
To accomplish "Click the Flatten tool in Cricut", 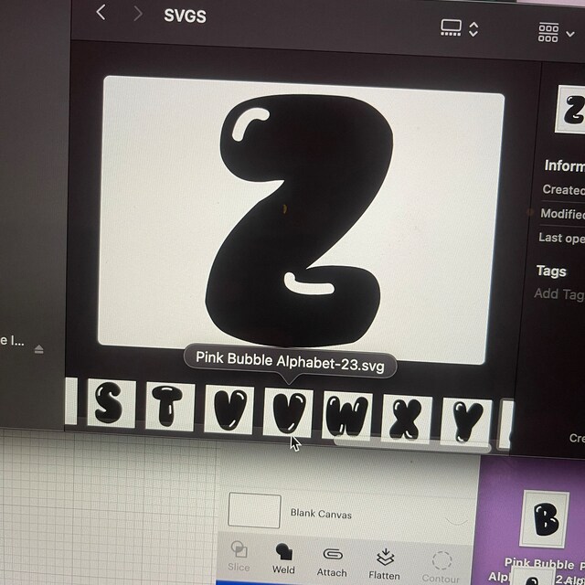I will [384, 564].
